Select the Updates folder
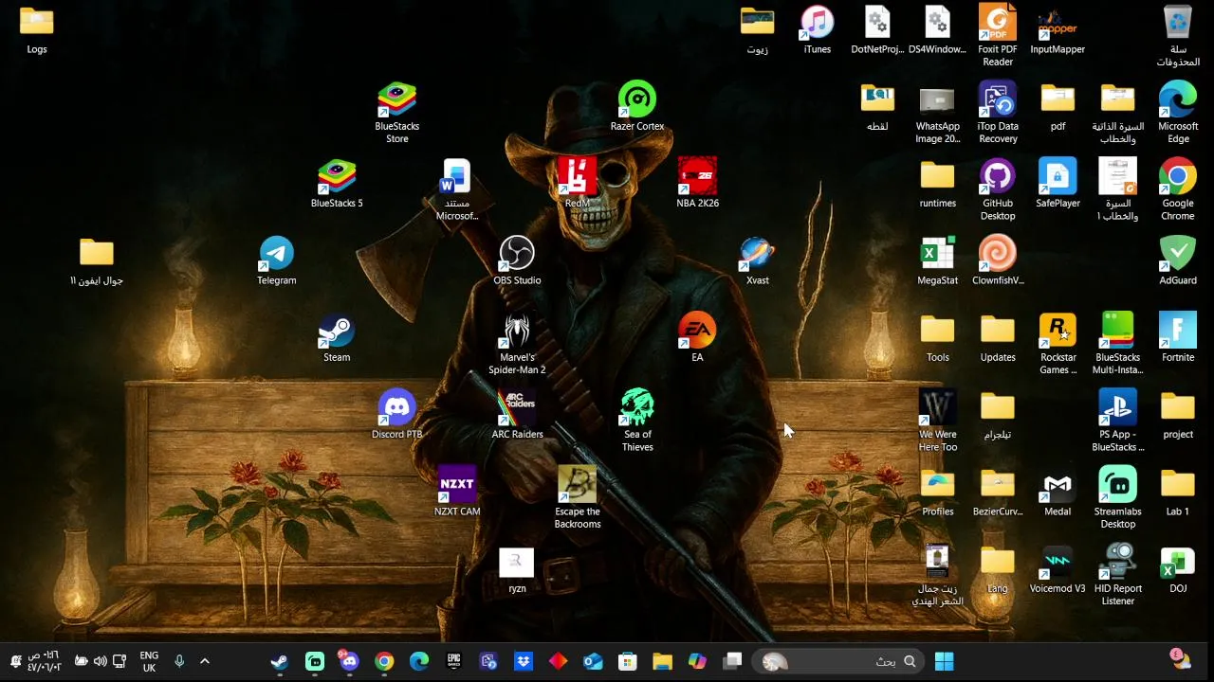 998,338
